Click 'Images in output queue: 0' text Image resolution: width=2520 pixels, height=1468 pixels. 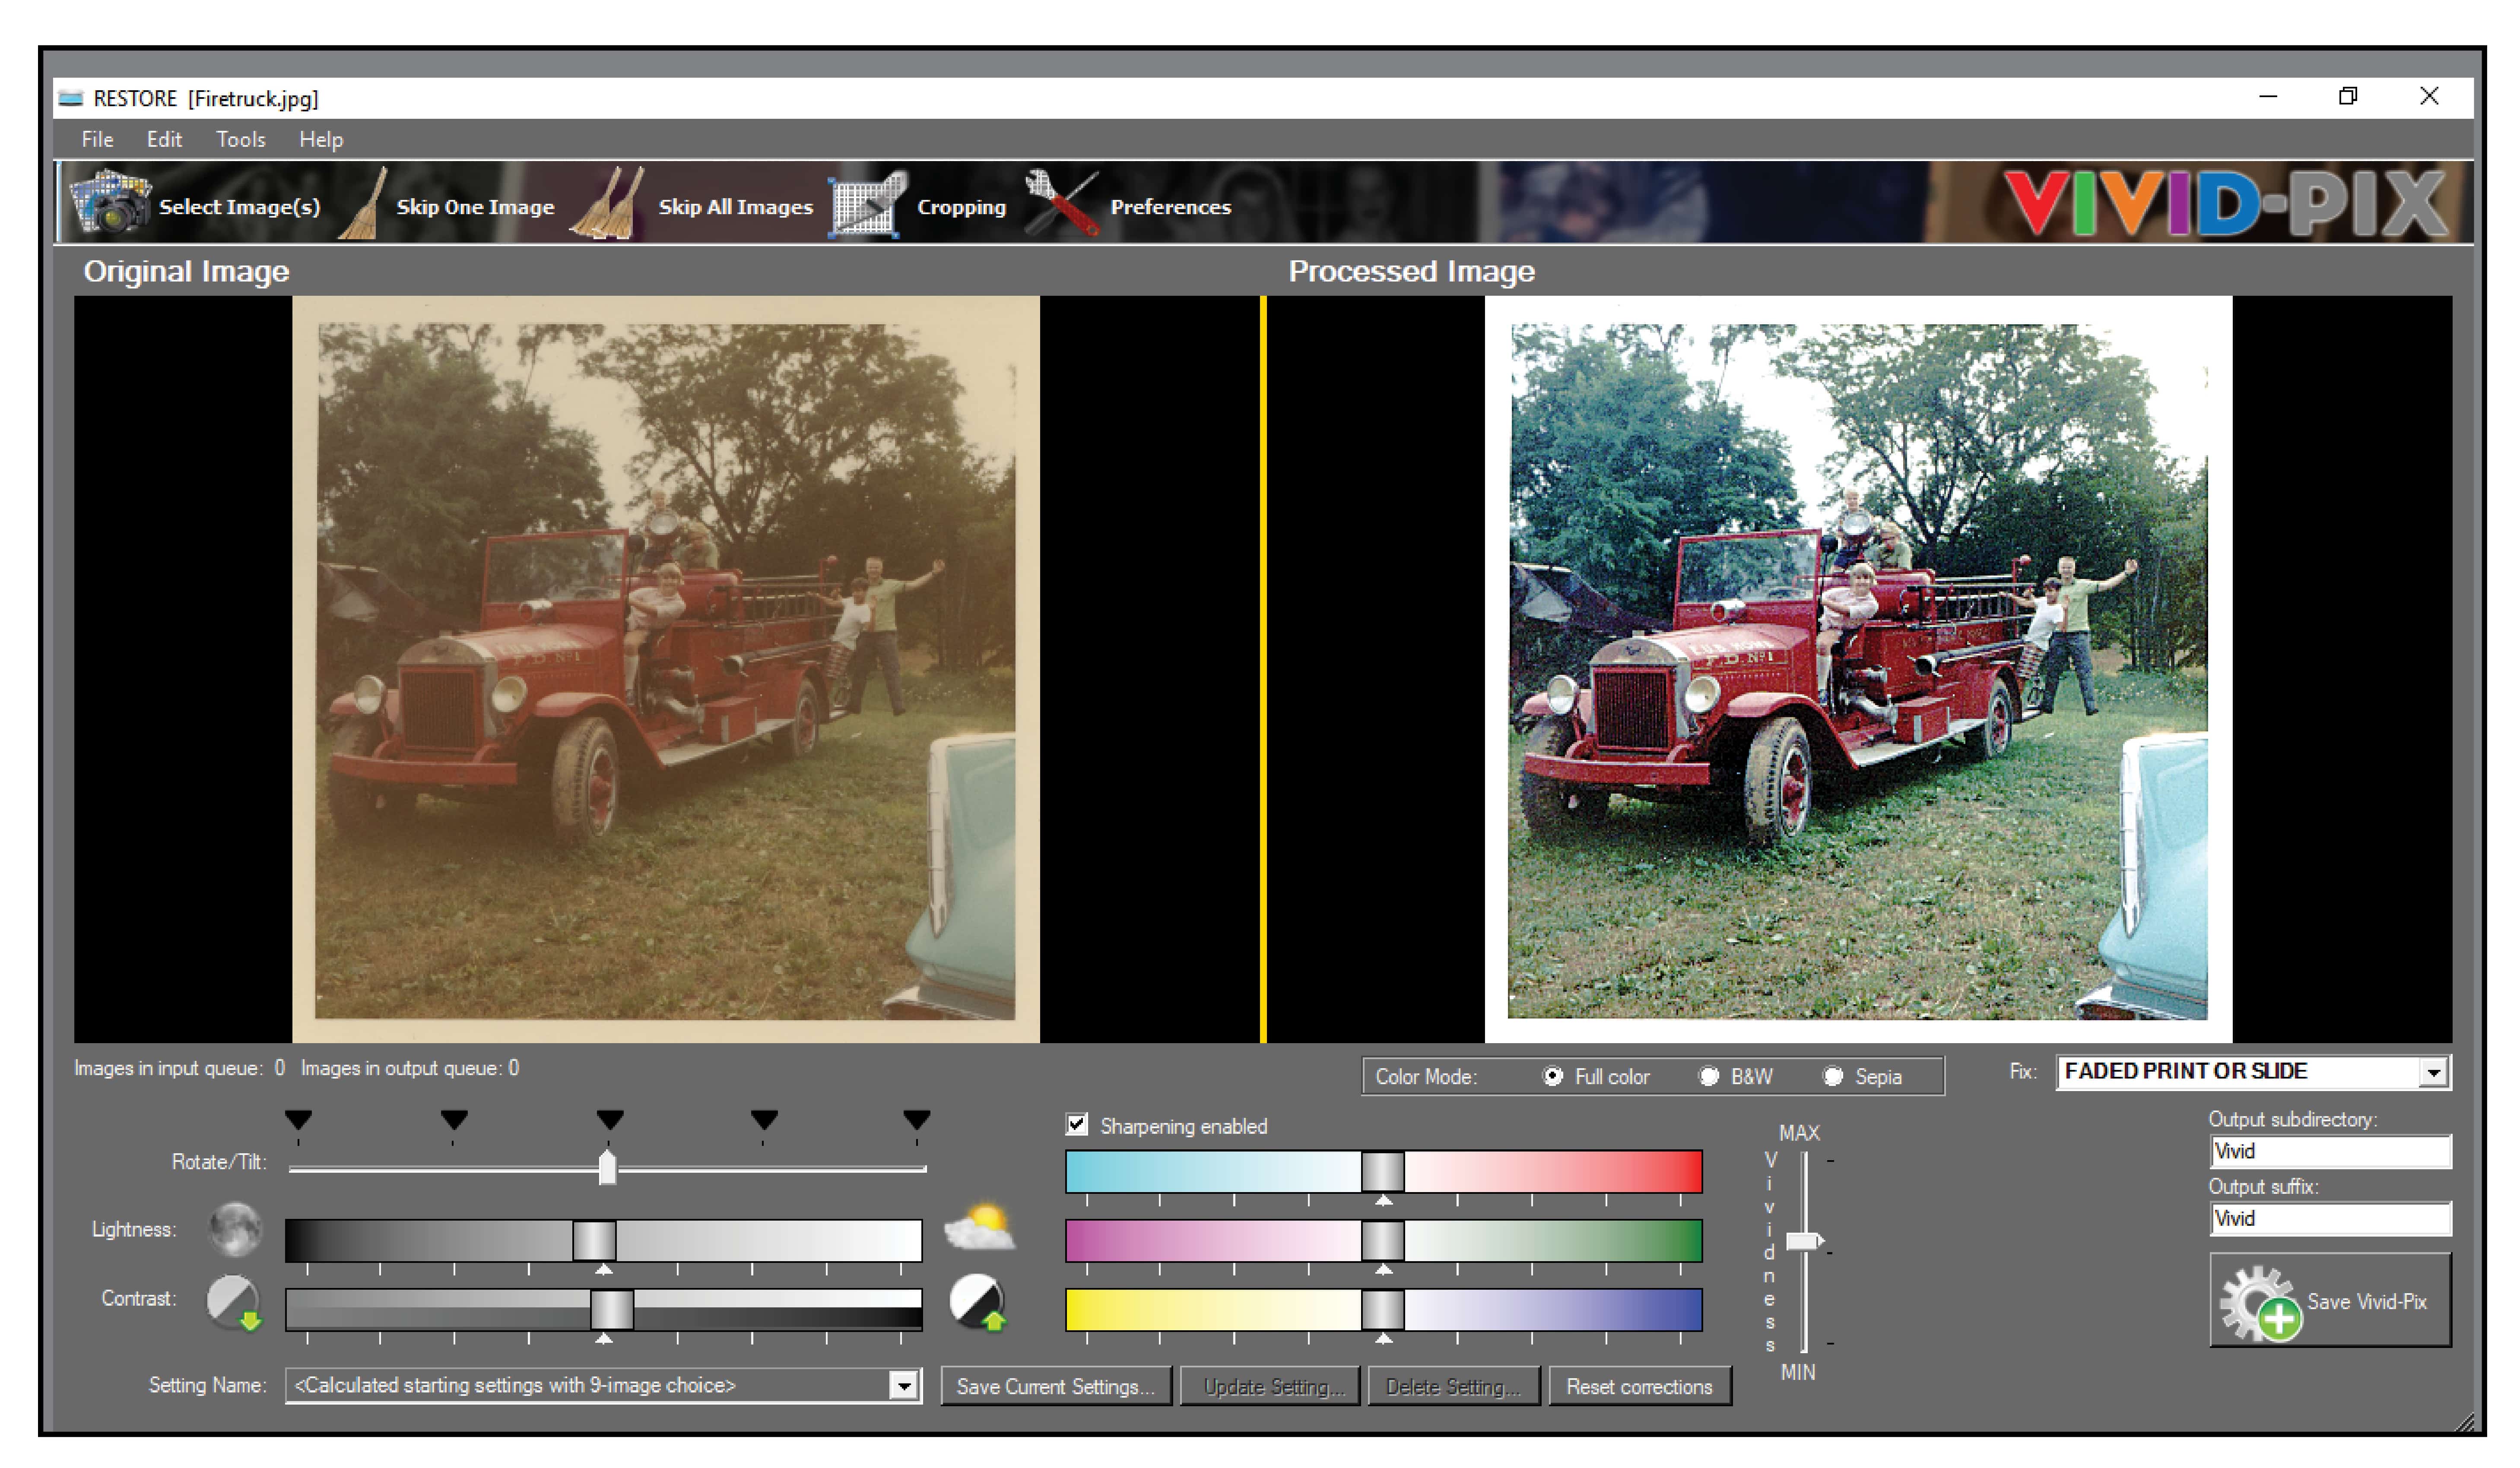point(410,1068)
